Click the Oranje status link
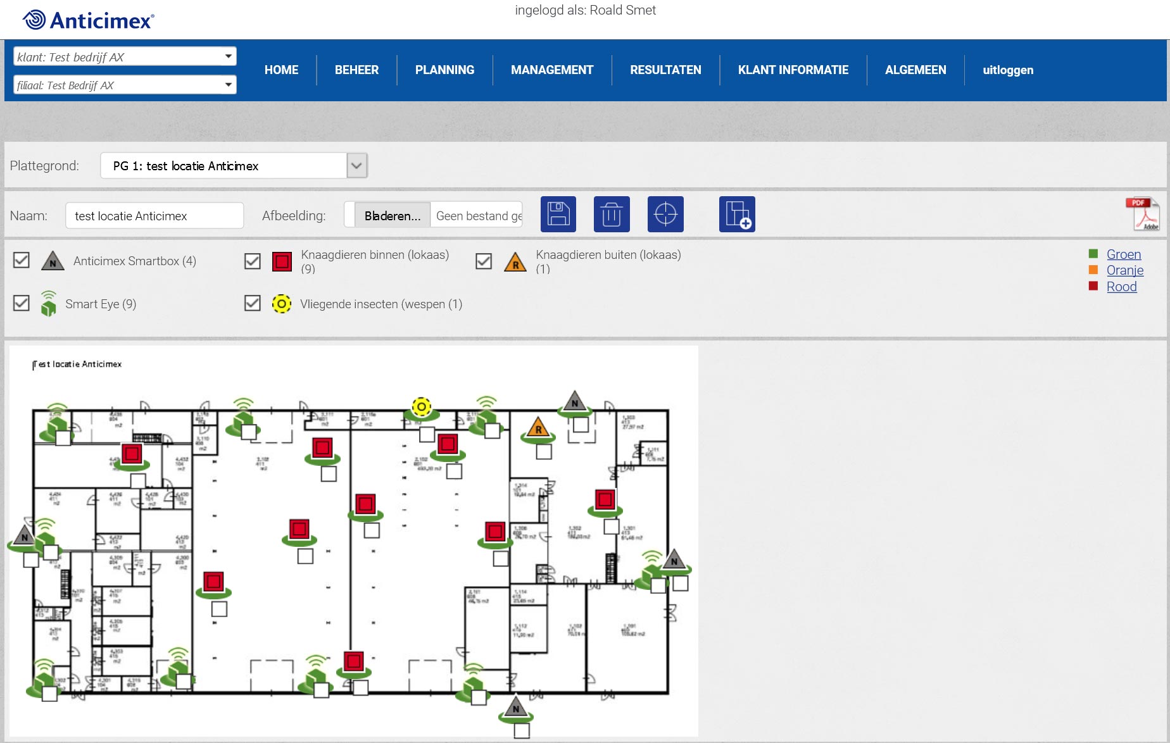 click(x=1125, y=270)
